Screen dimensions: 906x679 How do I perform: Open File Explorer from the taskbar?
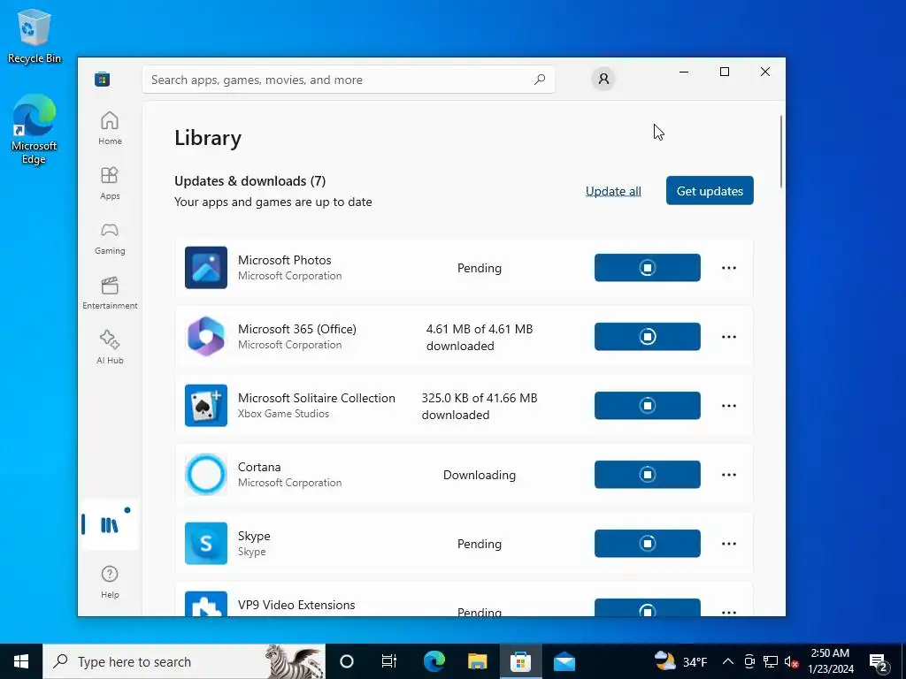[x=477, y=661]
